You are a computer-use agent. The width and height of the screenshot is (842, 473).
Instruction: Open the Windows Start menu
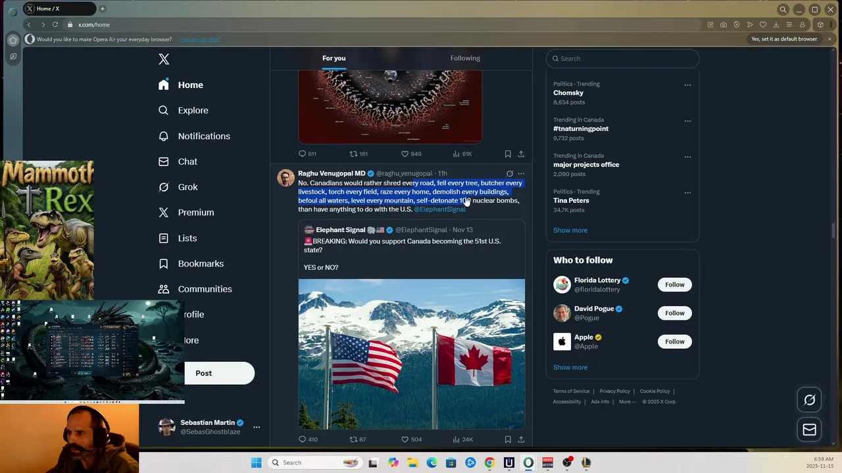pos(257,462)
